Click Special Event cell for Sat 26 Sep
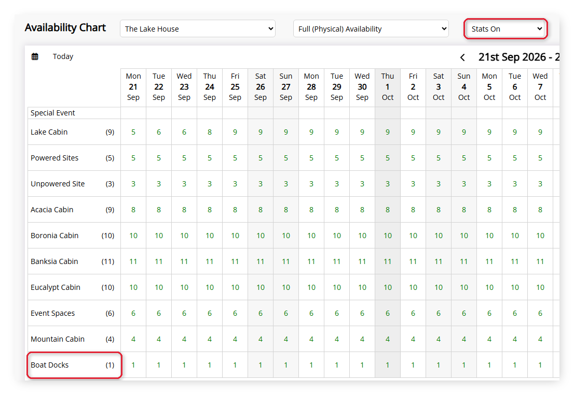Image resolution: width=574 pixels, height=395 pixels. coord(261,113)
